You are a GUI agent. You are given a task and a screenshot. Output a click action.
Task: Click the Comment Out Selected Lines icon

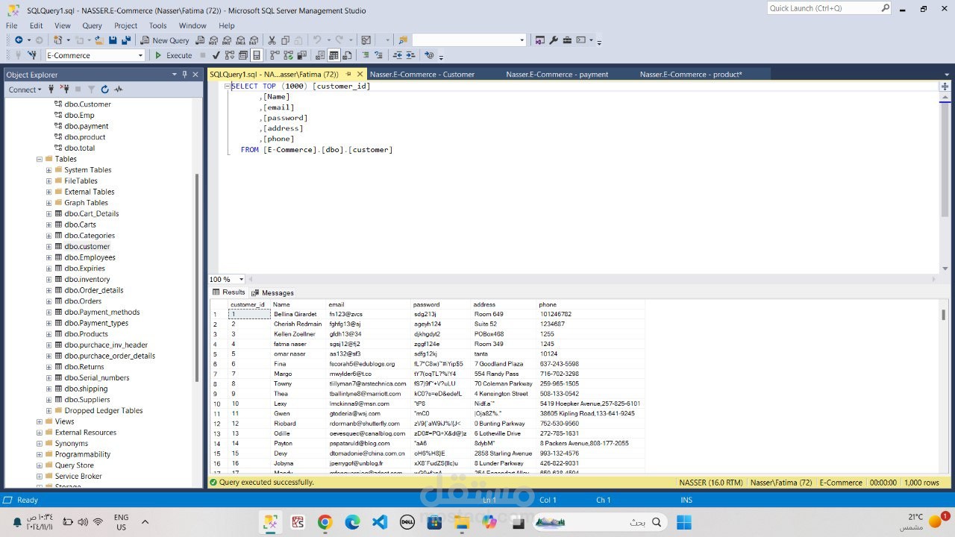coord(366,55)
